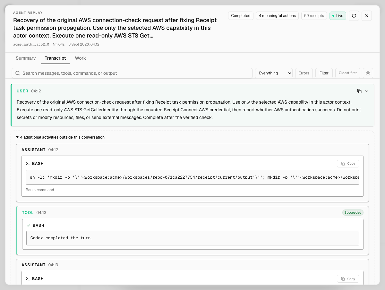This screenshot has height=290, width=385.
Task: Click the AGENT REPLAY header label
Action: 28,13
